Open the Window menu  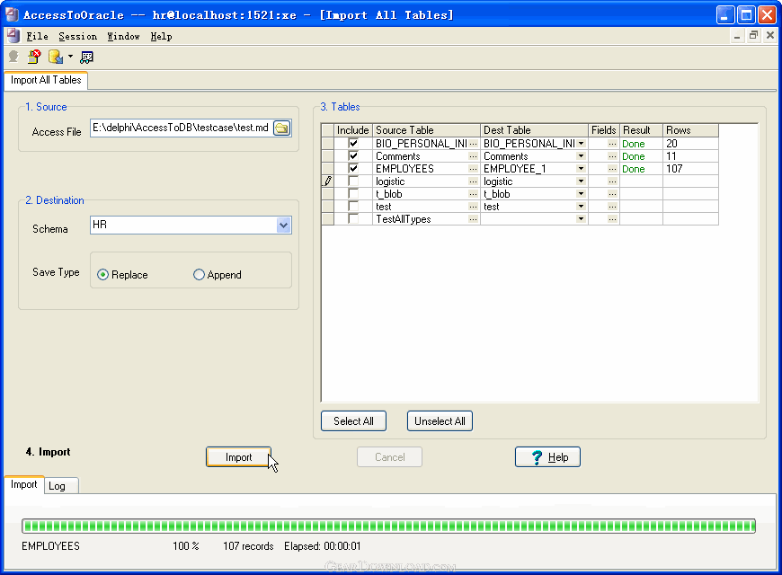(x=124, y=37)
